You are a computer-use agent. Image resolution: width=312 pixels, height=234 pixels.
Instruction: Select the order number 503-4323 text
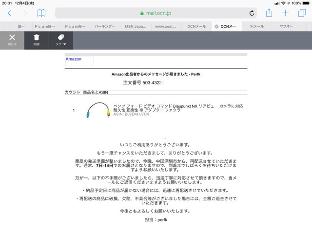(x=143, y=83)
